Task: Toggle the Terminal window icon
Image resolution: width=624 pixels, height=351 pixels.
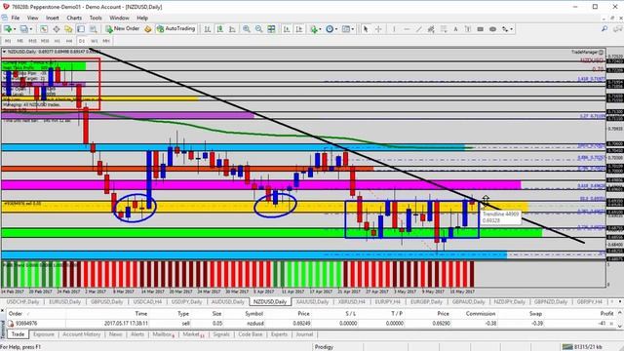Action: [81, 29]
